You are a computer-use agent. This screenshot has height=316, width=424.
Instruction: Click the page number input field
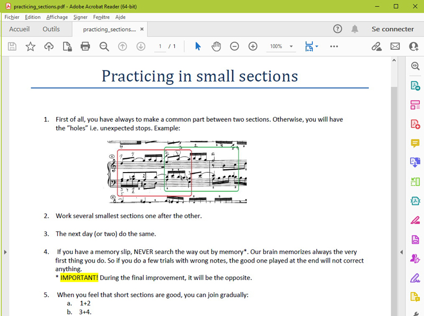(x=160, y=47)
